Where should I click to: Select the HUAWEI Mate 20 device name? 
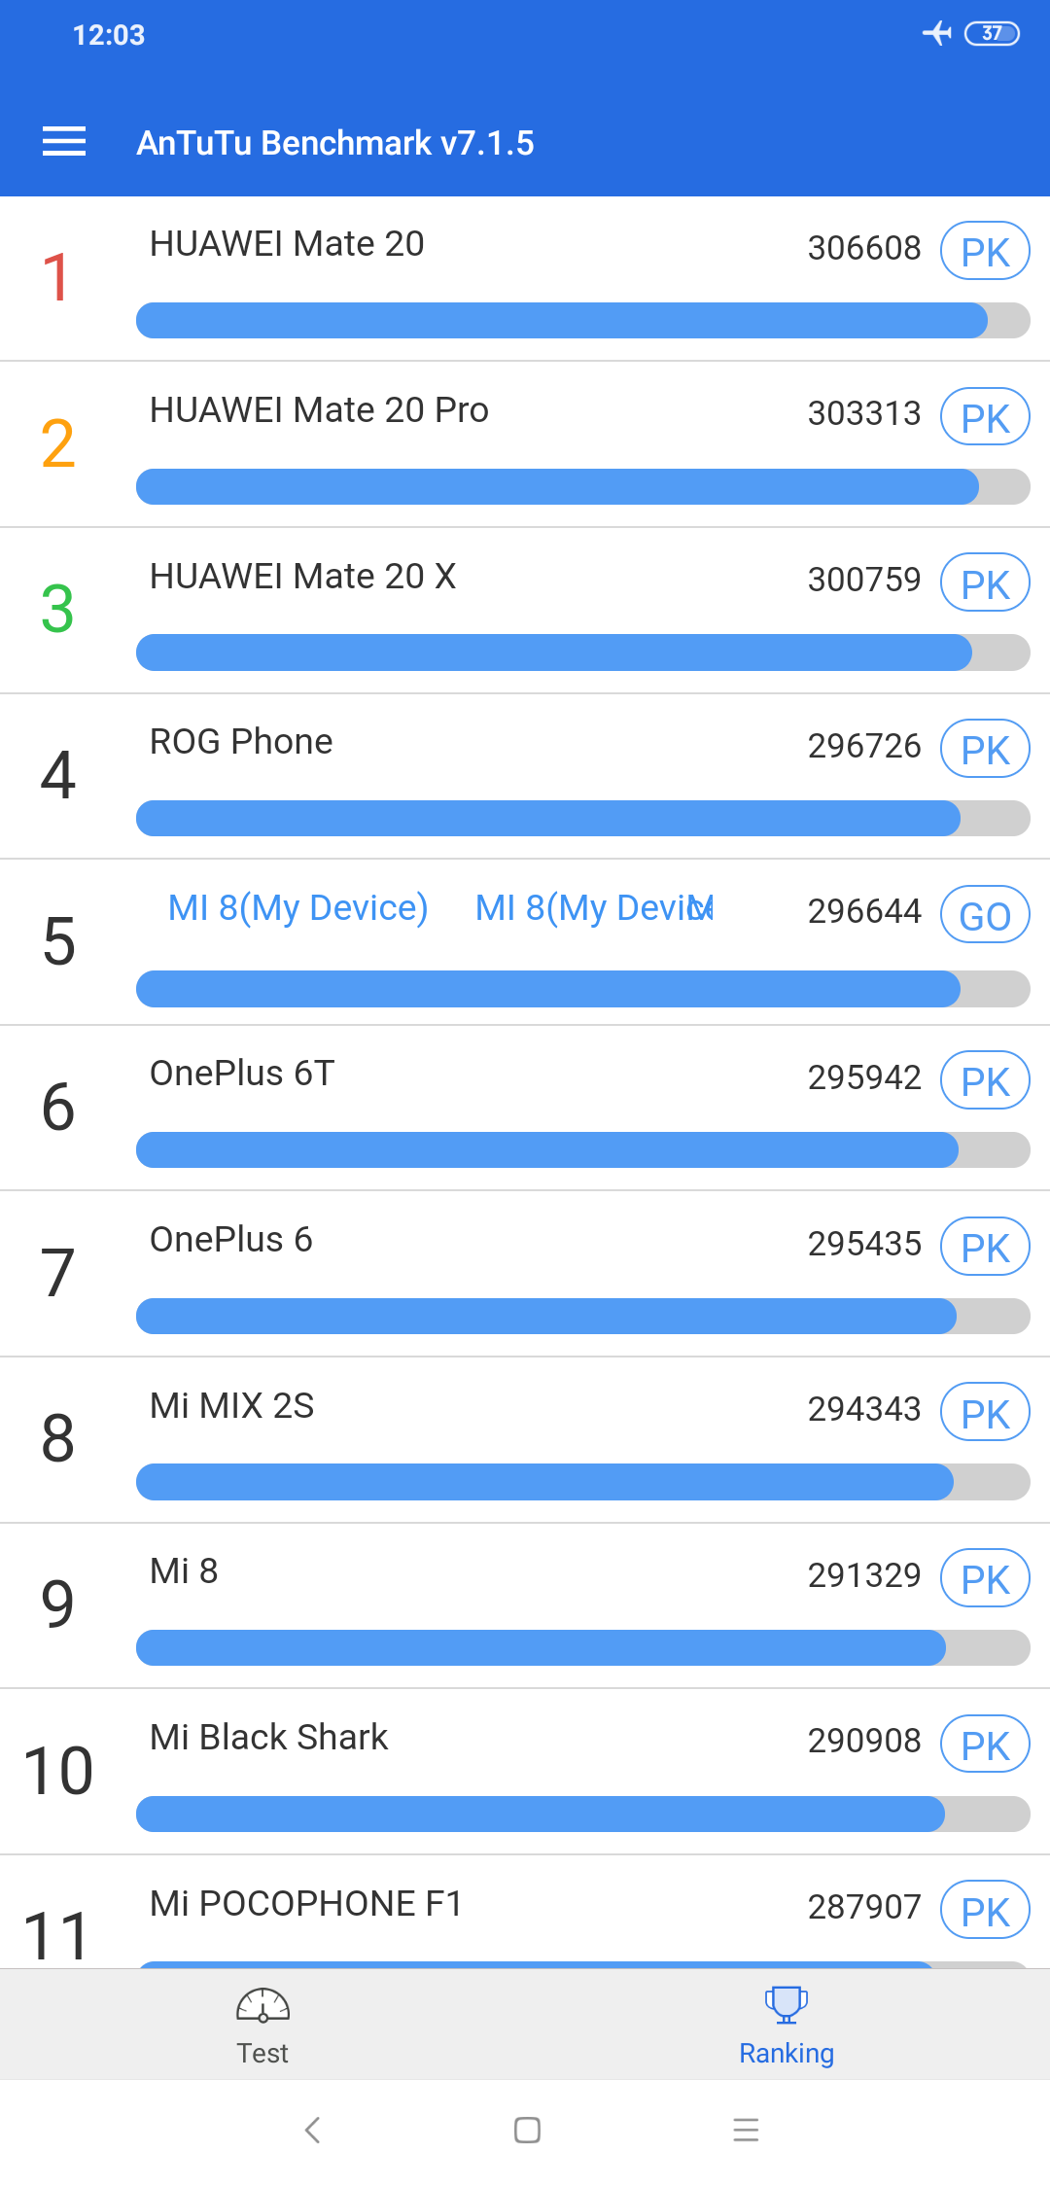click(287, 244)
